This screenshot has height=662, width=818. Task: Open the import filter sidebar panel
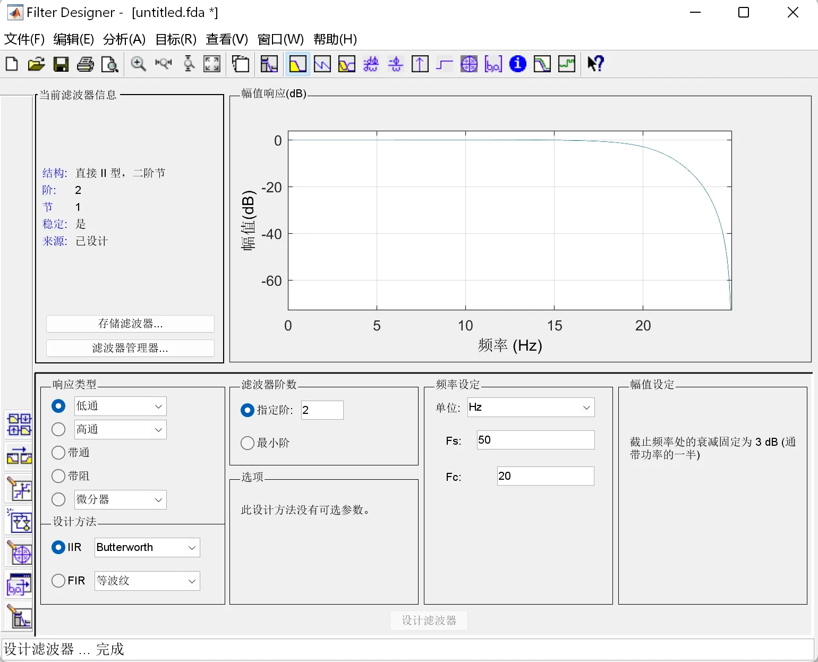point(19,585)
